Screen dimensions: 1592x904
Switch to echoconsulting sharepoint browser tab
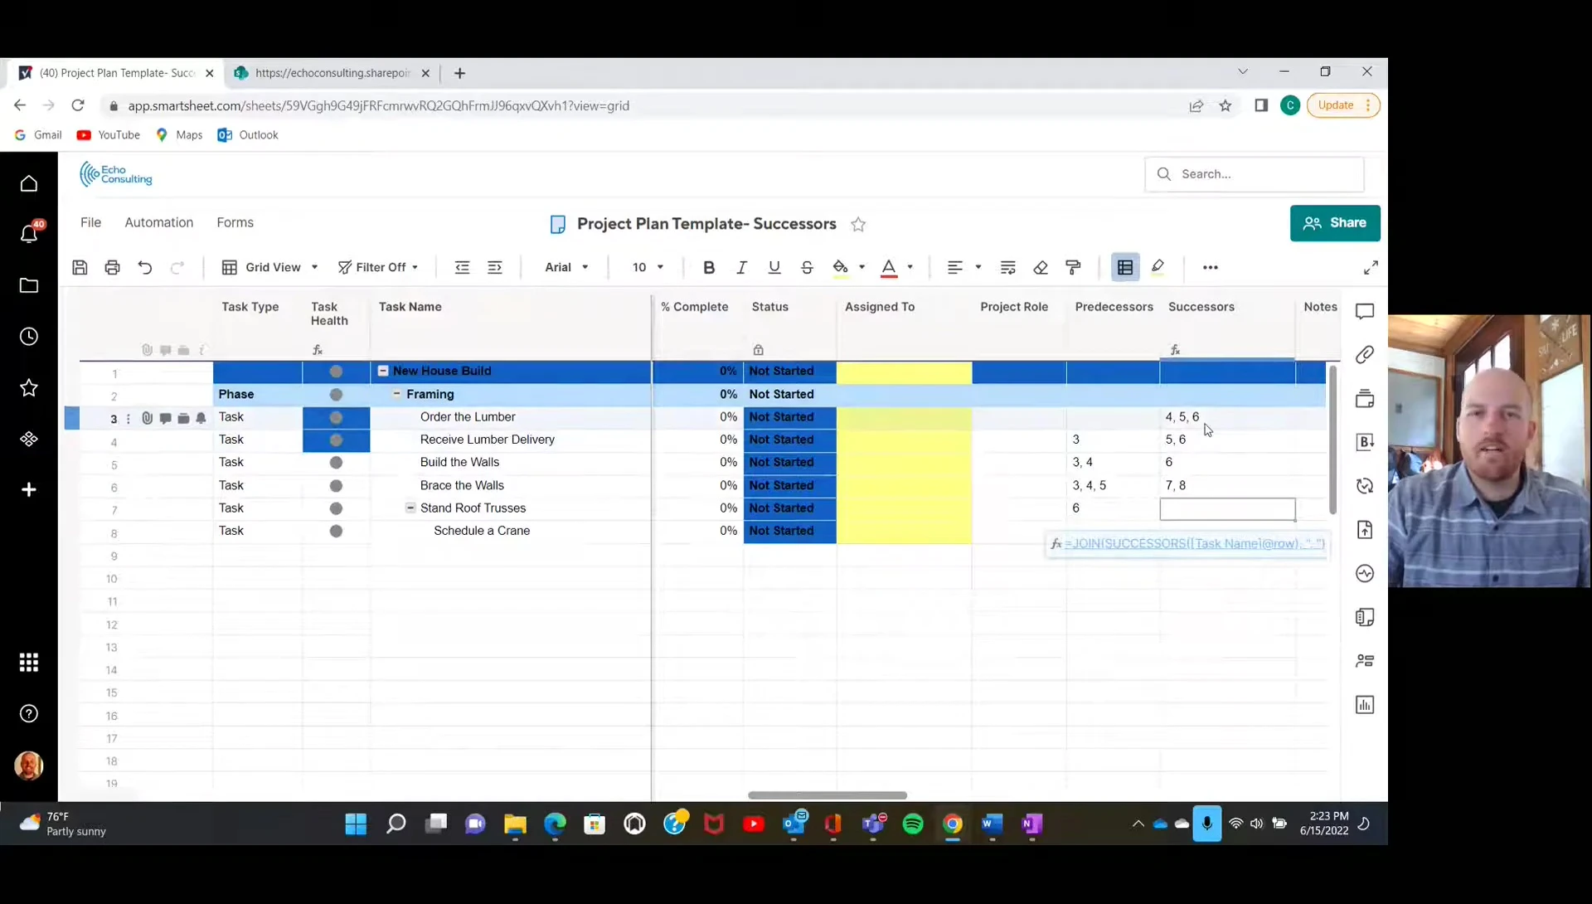[332, 73]
